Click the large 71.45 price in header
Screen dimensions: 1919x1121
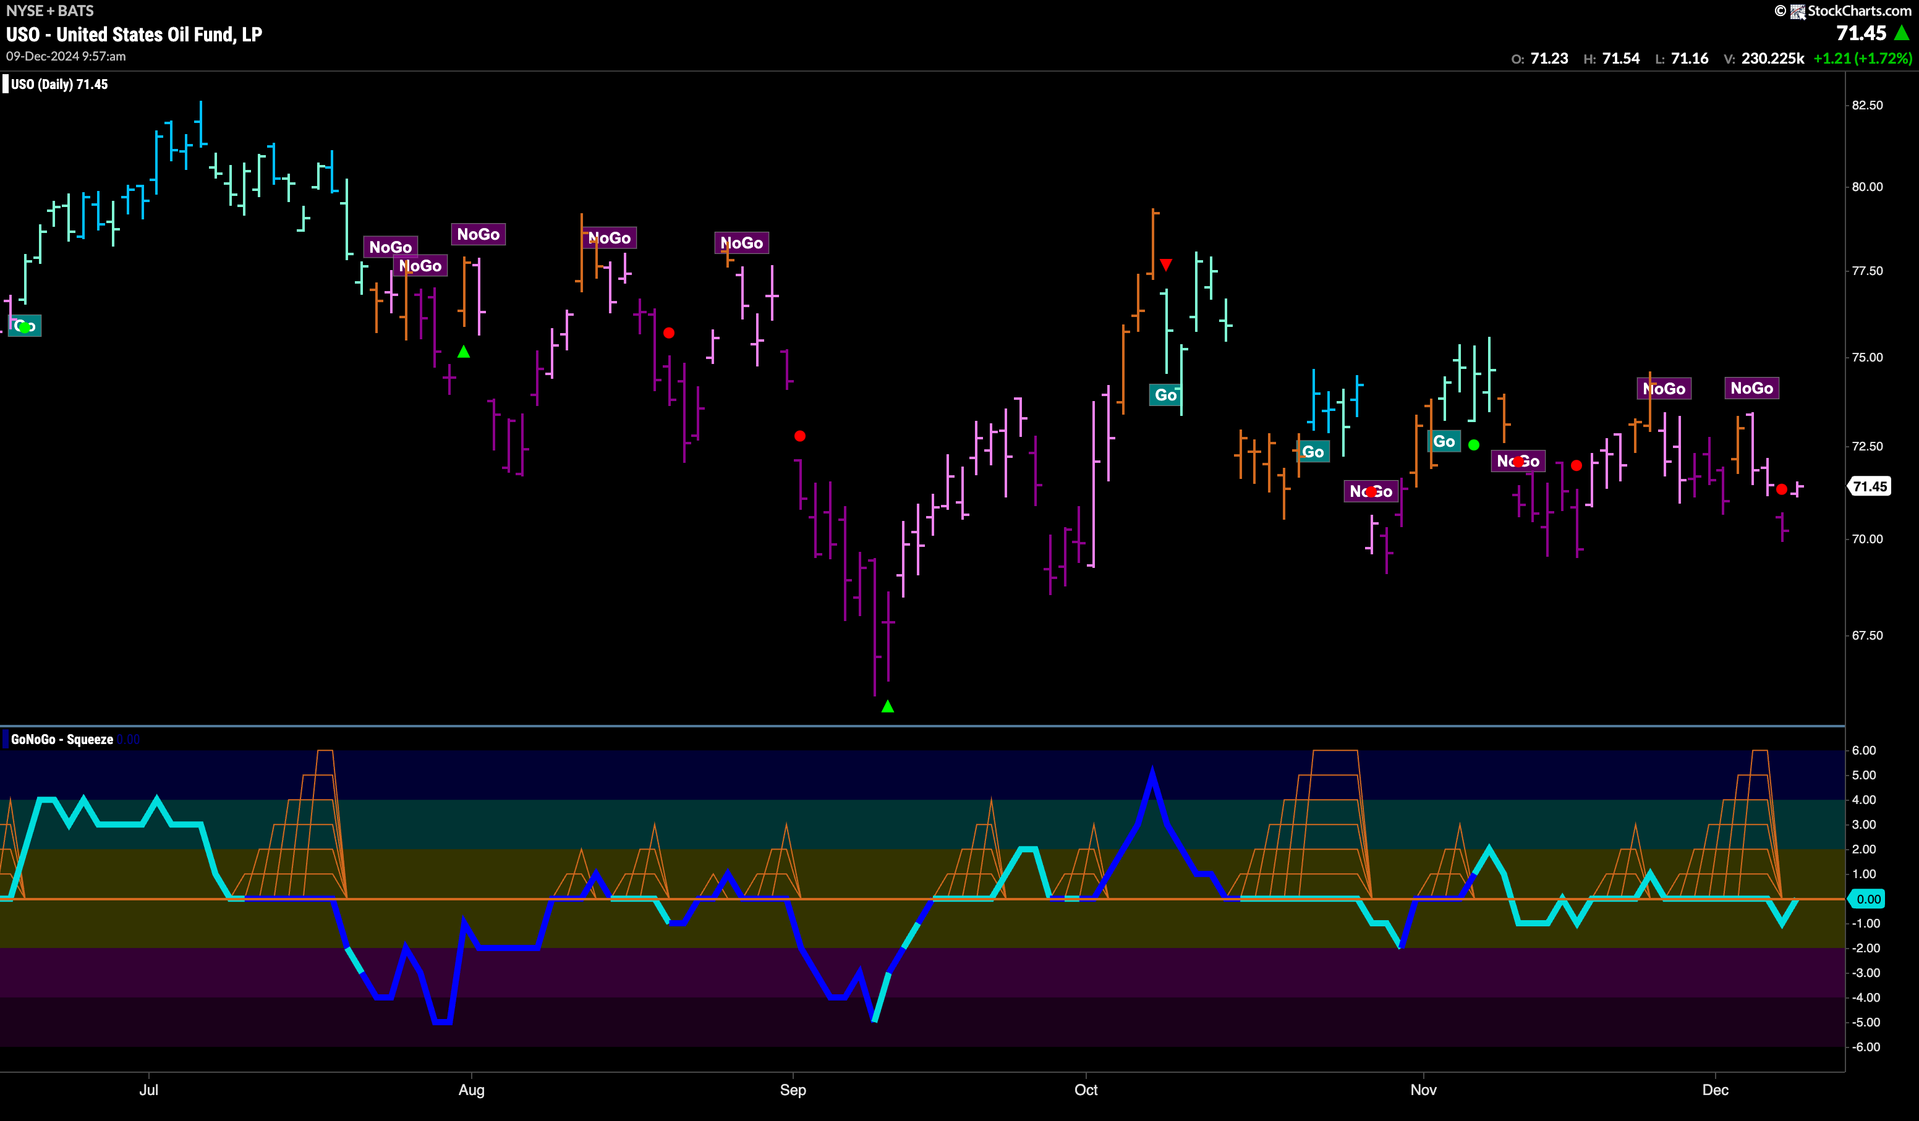click(x=1861, y=33)
